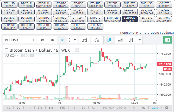Set the date range to 5y

(x=83, y=108)
